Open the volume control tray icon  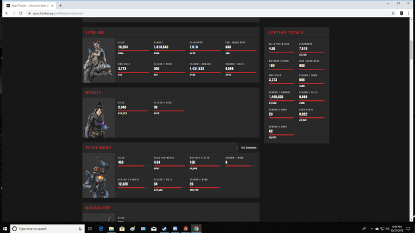pyautogui.click(x=388, y=229)
